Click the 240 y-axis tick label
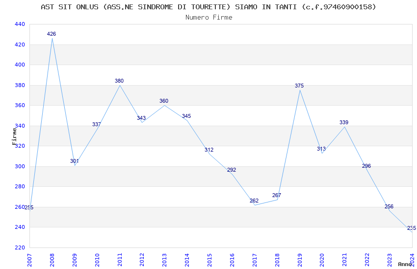 (20, 227)
